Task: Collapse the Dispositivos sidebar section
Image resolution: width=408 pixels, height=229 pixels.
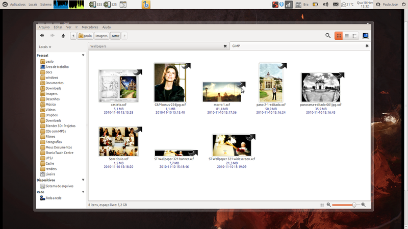Action: click(83, 180)
